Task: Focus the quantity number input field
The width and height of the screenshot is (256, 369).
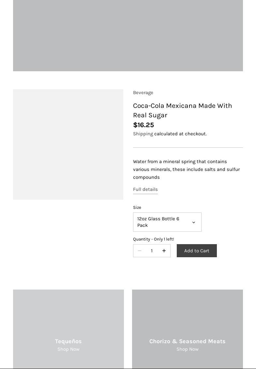Action: [152, 251]
